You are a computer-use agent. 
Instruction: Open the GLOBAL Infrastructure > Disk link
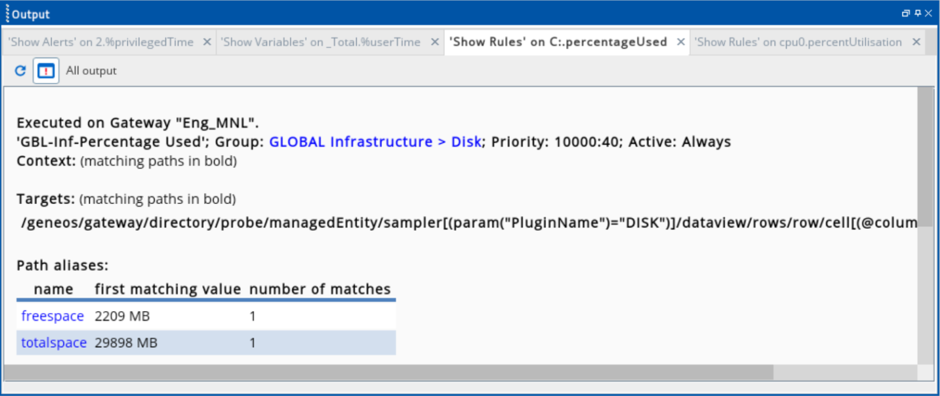pyautogui.click(x=375, y=142)
